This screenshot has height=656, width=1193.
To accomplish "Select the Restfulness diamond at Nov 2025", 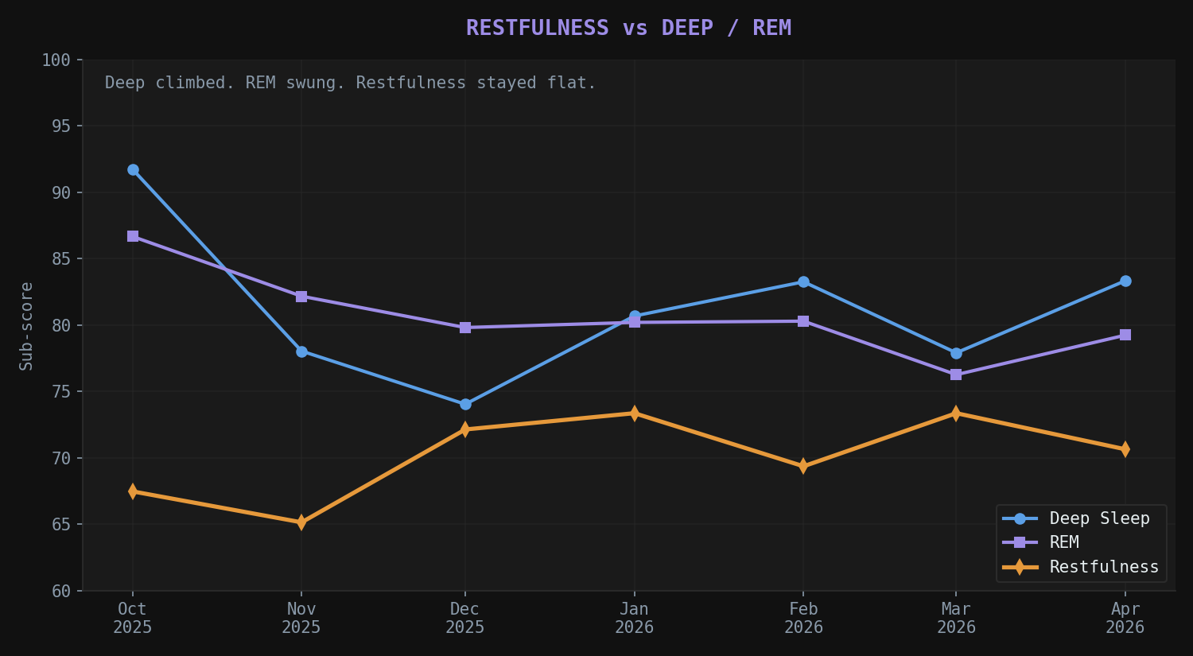I will tap(301, 522).
